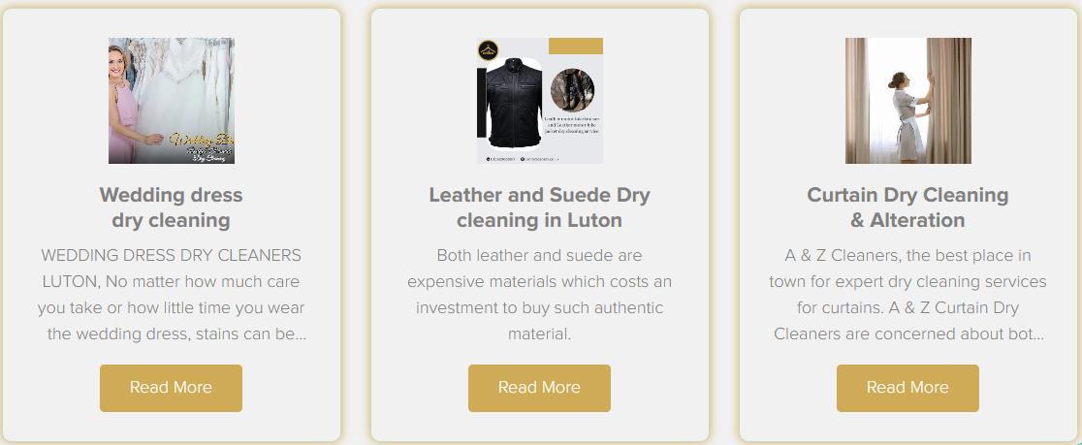Open Leather and Suede Dry cleaning in Luton heading
Viewport: 1082px width, 445px height.
coord(540,207)
